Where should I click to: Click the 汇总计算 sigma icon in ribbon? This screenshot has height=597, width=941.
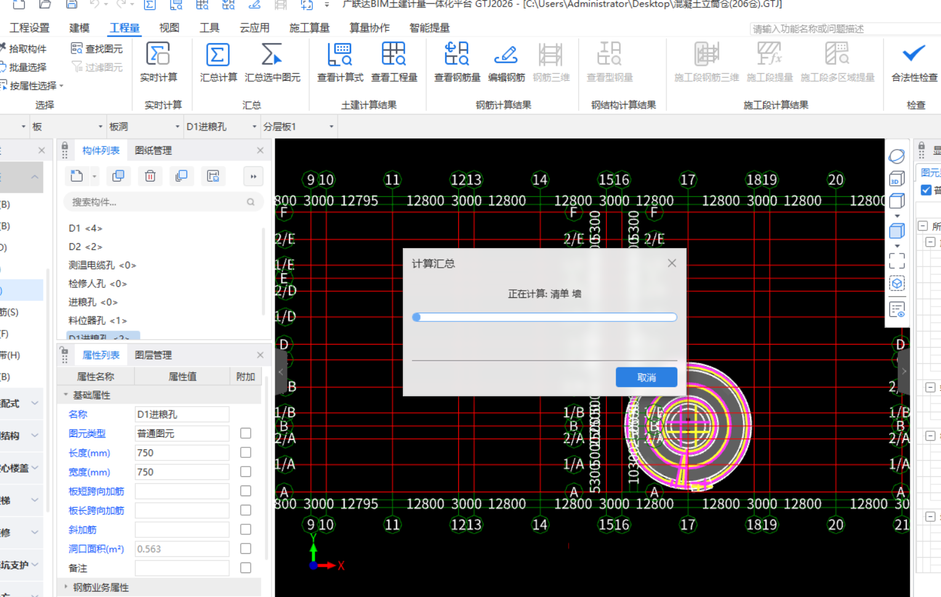pyautogui.click(x=218, y=54)
